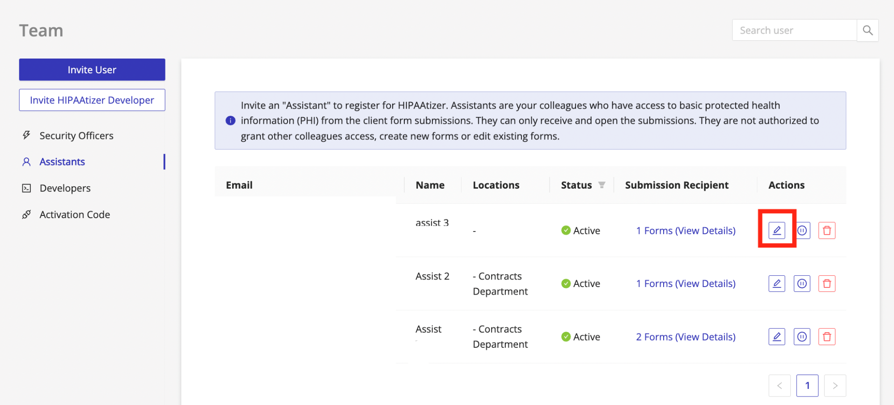Screen dimensions: 894x405
Task: Go to the next page arrow
Action: [835, 385]
